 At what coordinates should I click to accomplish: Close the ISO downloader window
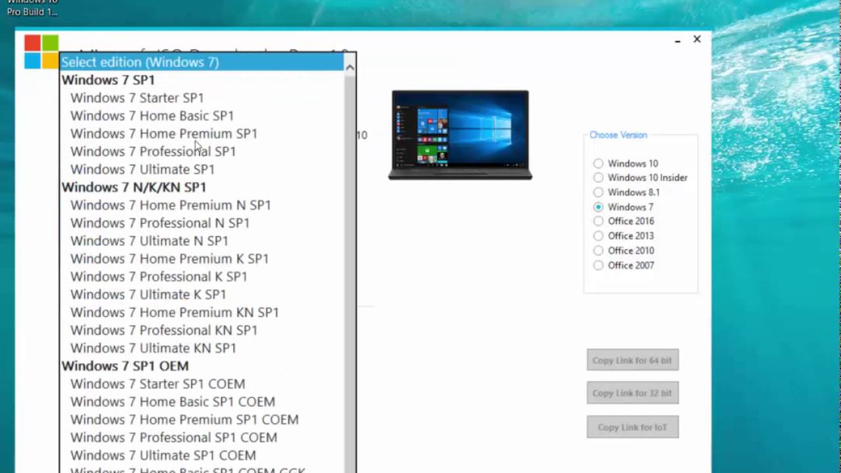697,39
